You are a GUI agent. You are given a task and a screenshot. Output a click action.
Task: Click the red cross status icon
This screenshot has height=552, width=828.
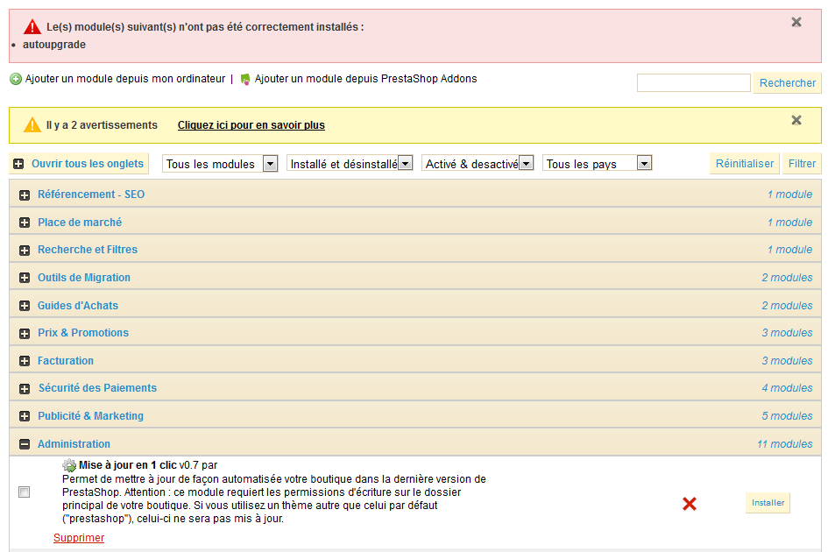coord(690,504)
